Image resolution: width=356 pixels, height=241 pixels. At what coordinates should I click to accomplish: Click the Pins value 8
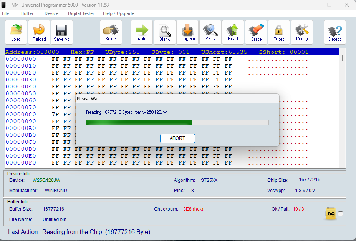[x=192, y=191]
